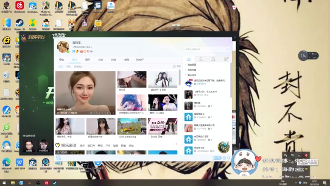Click the first carousel dot on featured banner

click(x=91, y=113)
